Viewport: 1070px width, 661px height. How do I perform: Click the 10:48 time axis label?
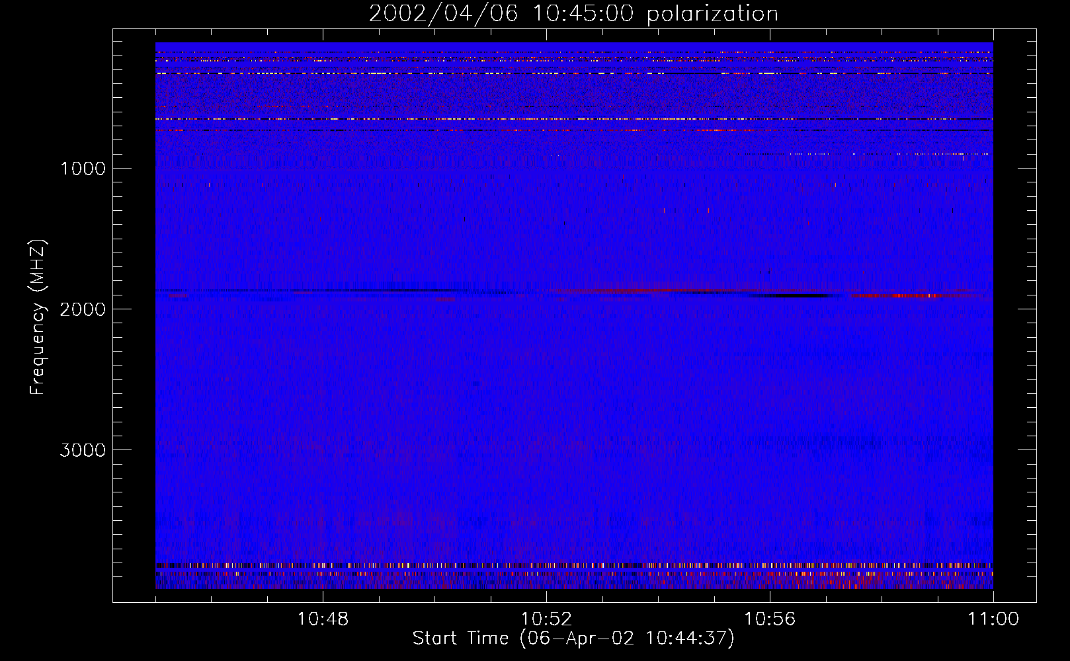click(x=323, y=619)
